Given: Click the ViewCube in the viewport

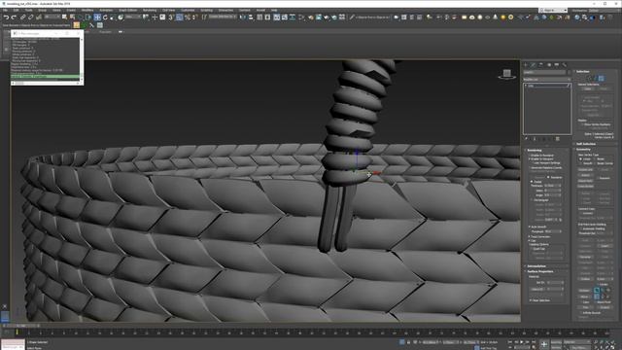Looking at the screenshot, I should (x=507, y=74).
